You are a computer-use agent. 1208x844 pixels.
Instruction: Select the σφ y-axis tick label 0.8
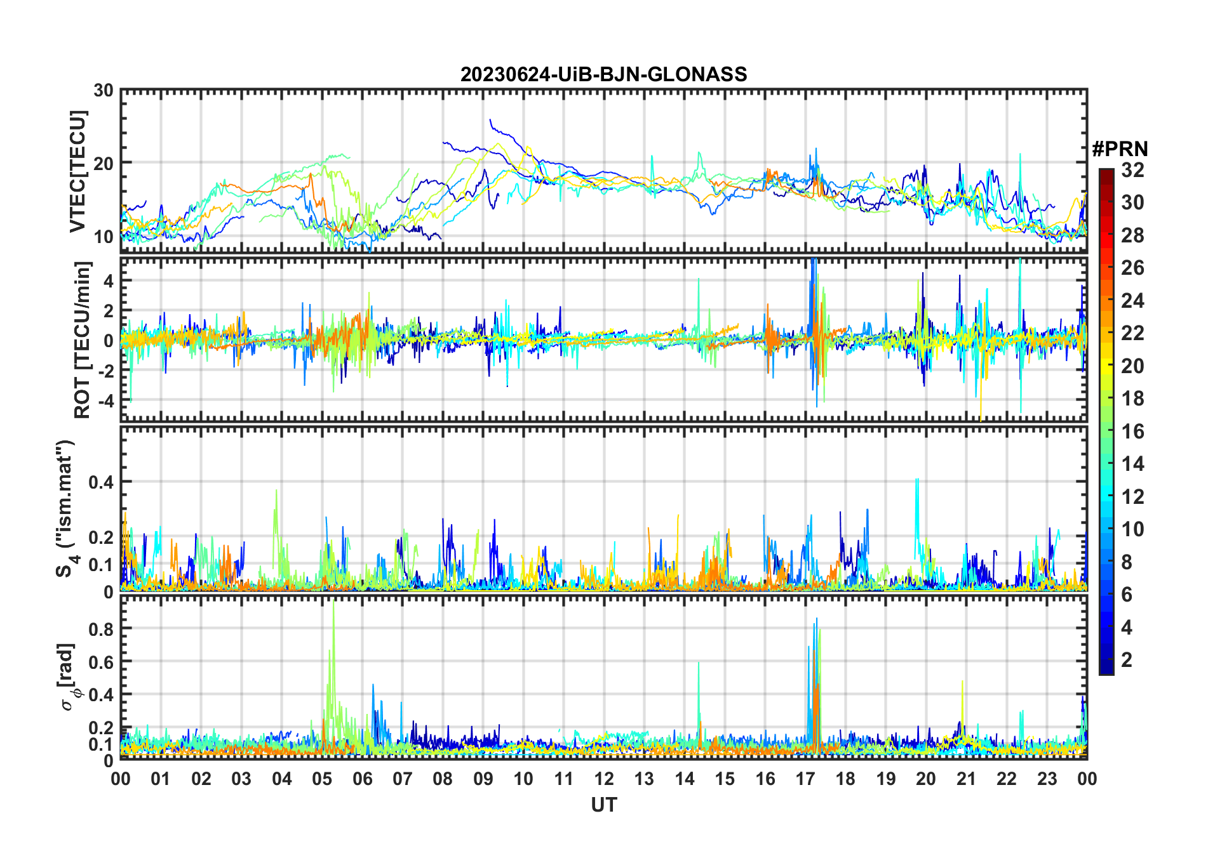[100, 629]
